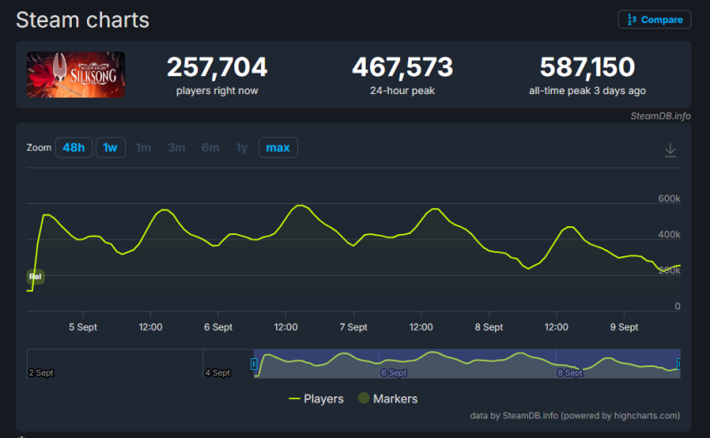Click the Compare button
710x438 pixels.
point(653,20)
